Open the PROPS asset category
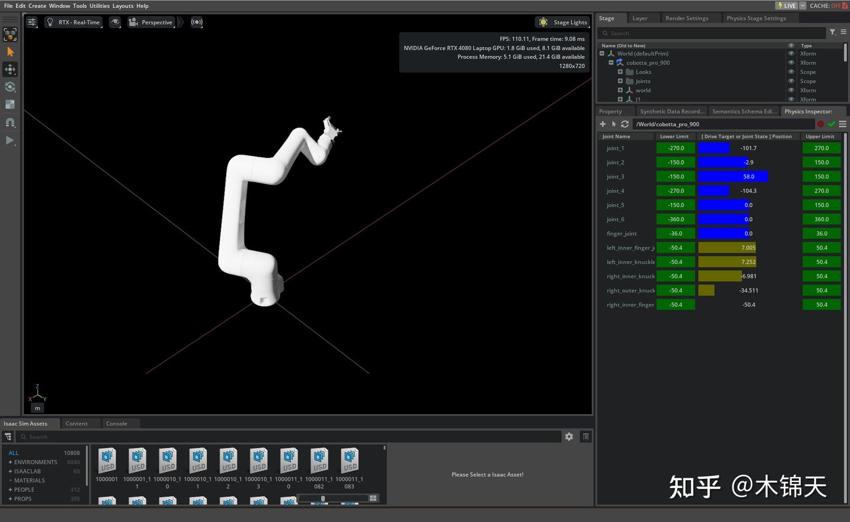 [22, 498]
